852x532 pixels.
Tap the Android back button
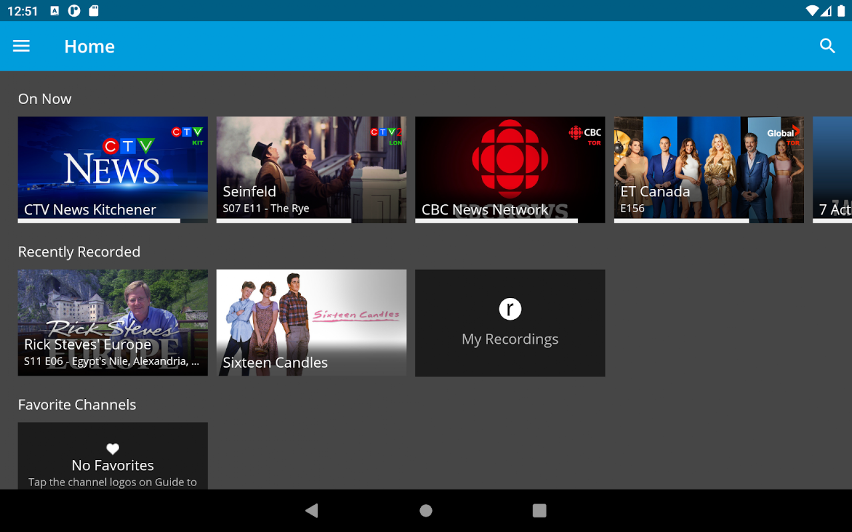coord(312,511)
